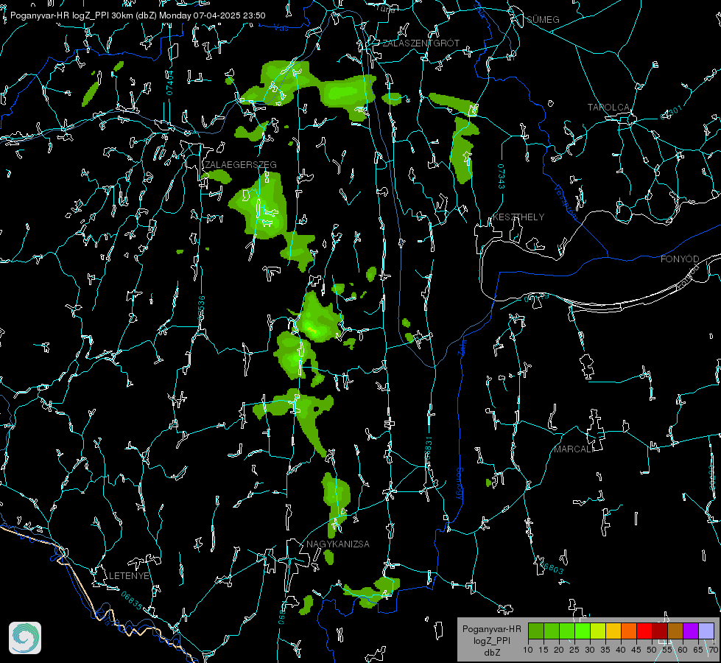
Task: Pick the 65-70 dBZ lavender legend swatch
Action: click(x=706, y=631)
